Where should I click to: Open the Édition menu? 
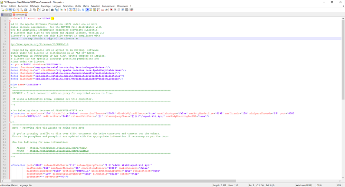coord(13,6)
